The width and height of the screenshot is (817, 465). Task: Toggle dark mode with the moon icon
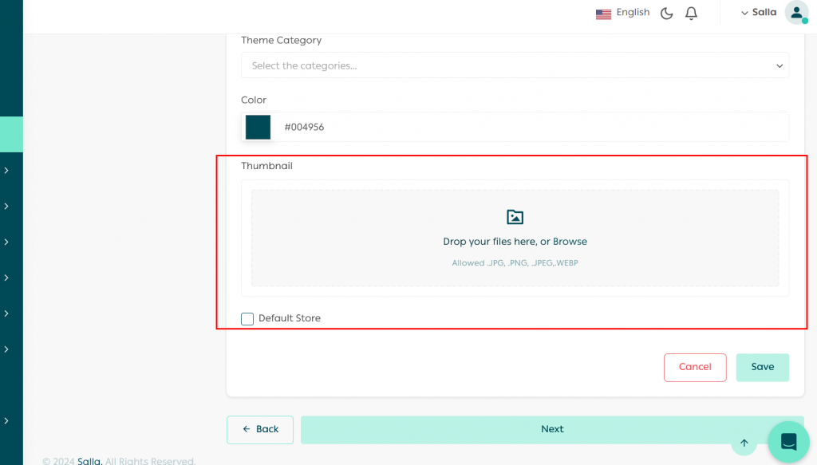[x=667, y=13]
